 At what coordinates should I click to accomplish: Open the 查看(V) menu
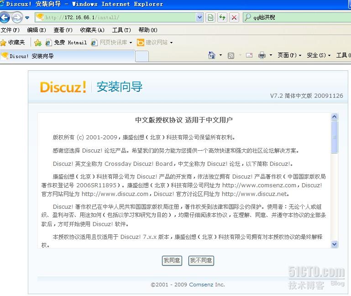63,30
